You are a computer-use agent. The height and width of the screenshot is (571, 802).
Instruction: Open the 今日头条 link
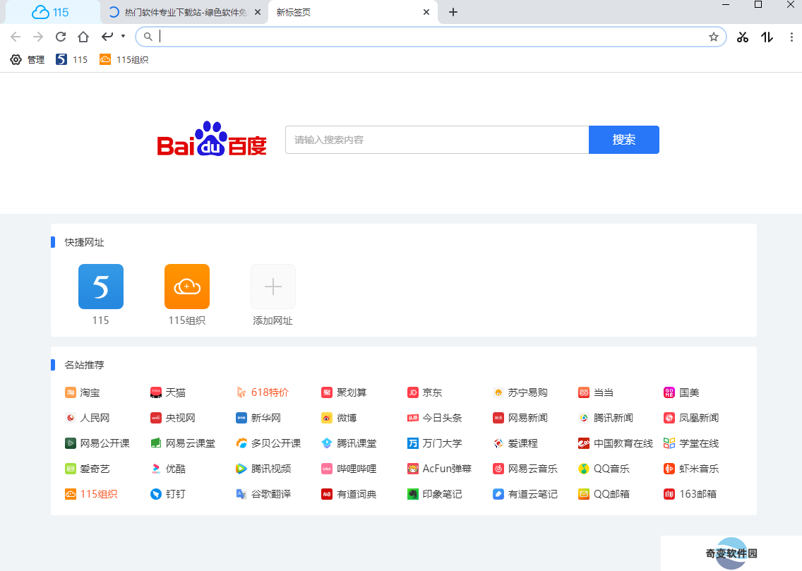435,418
